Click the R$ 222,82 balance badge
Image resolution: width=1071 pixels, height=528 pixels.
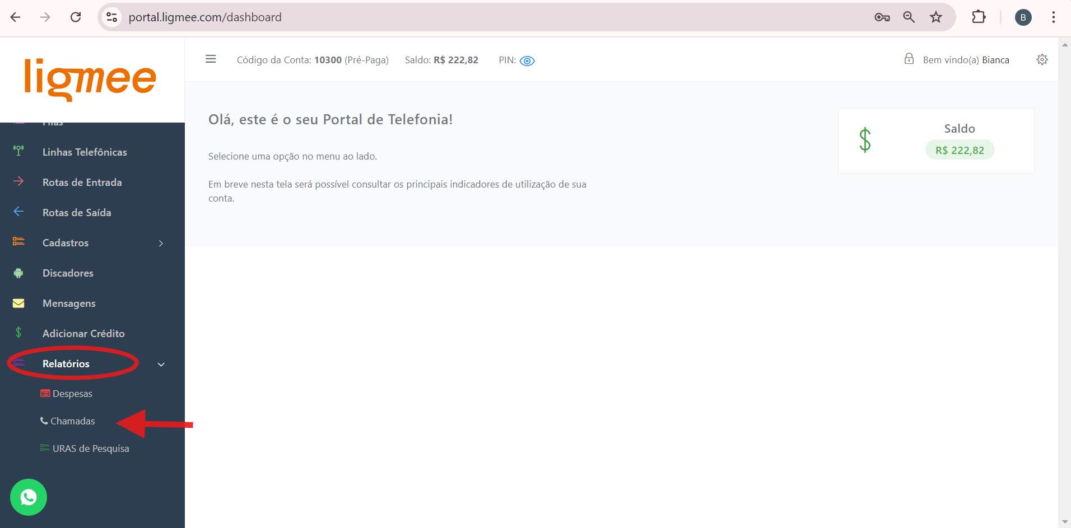click(x=959, y=150)
